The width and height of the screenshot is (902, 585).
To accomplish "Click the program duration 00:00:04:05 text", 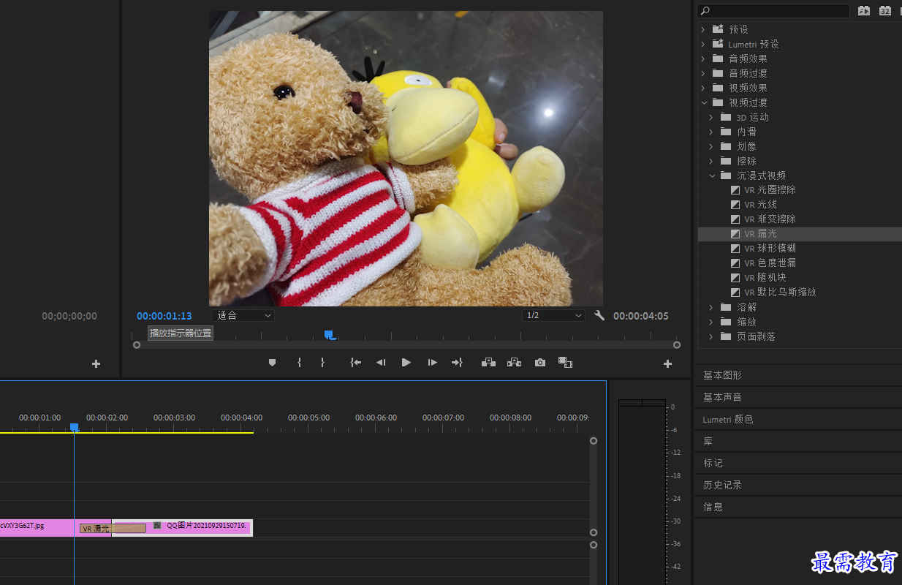I will 640,316.
